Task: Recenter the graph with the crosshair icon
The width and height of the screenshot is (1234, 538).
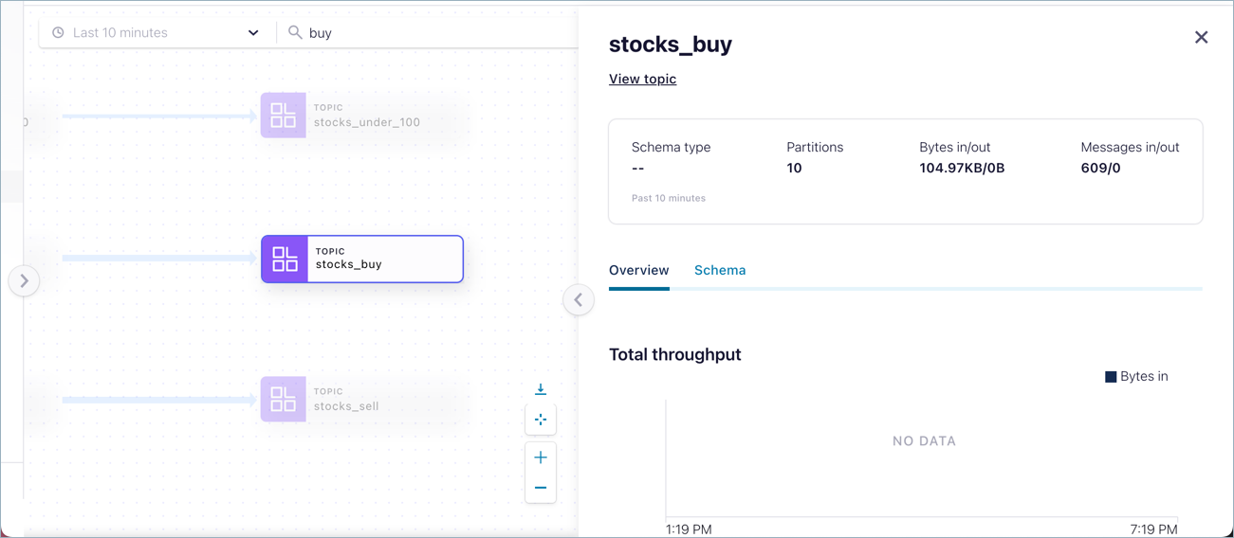Action: [x=541, y=420]
